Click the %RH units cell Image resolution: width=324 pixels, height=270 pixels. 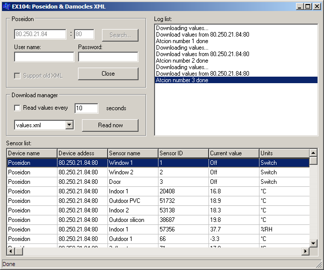click(x=284, y=229)
